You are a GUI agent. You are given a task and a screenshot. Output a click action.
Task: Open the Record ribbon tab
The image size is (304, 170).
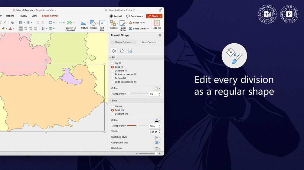tap(10, 16)
